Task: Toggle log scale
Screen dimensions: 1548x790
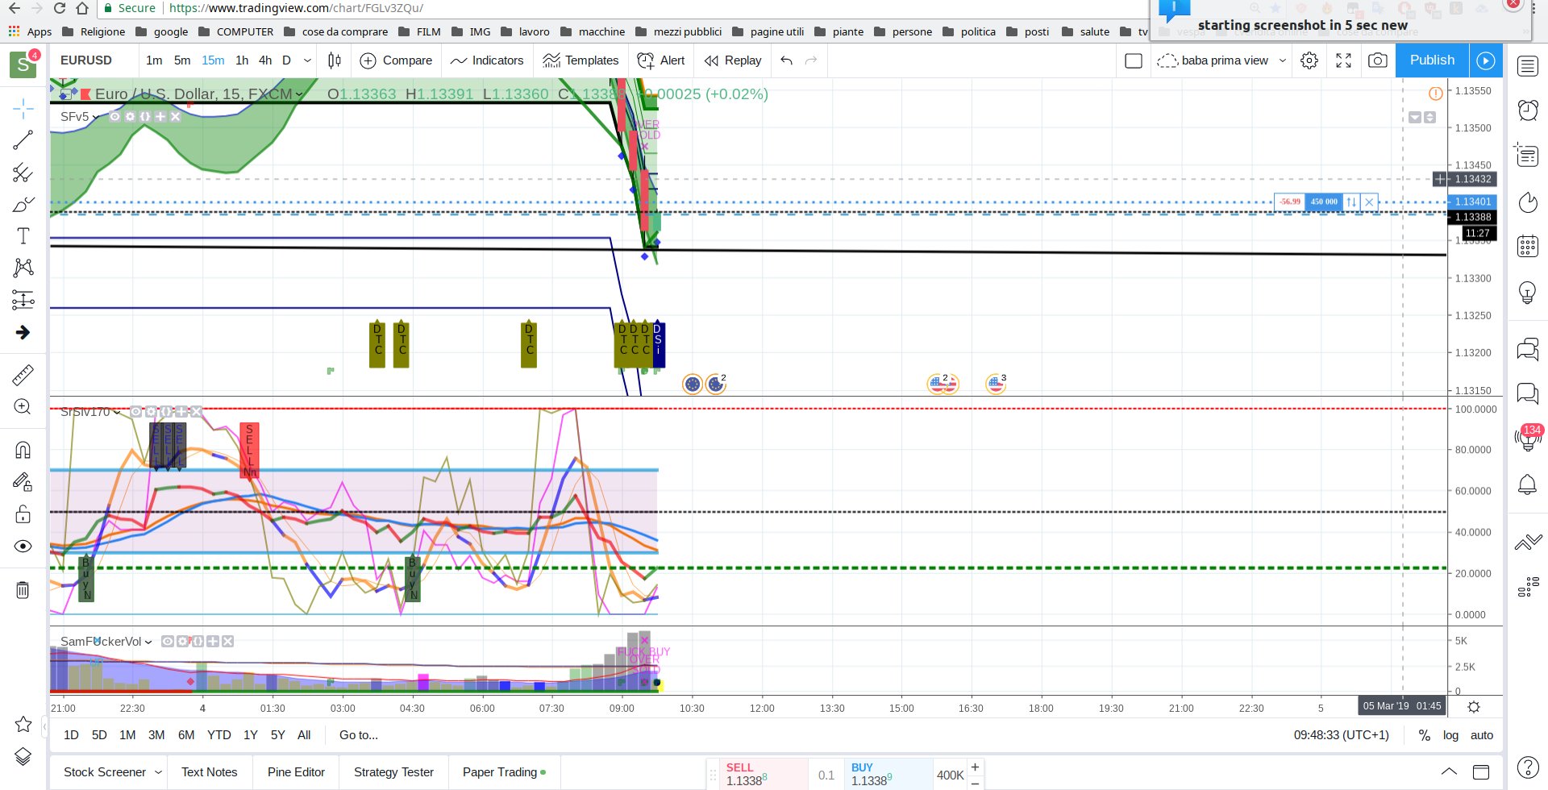Action: pos(1451,735)
